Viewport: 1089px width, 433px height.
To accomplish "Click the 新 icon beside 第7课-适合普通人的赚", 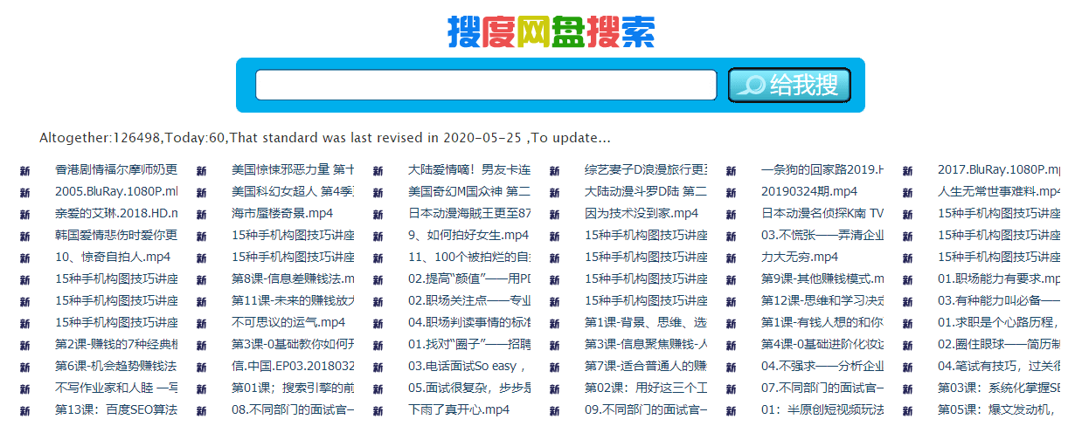I will [x=554, y=367].
